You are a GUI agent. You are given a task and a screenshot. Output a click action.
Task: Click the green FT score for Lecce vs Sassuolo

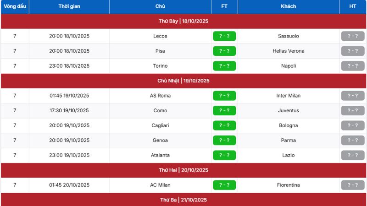tap(224, 36)
